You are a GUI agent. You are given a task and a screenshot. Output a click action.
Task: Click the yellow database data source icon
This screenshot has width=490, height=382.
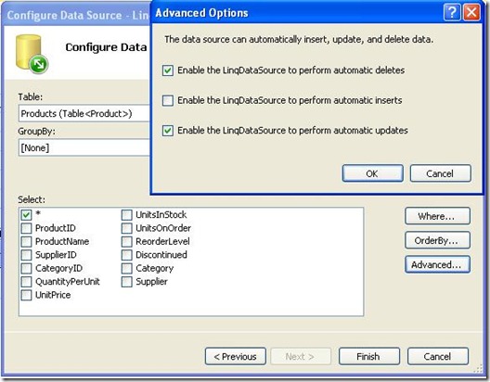pyautogui.click(x=32, y=54)
